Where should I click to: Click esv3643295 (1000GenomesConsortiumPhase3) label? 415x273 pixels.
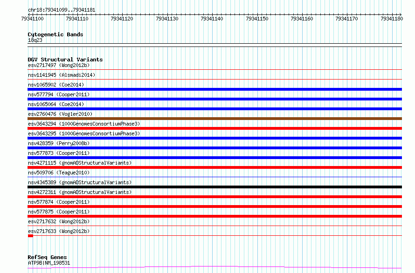tap(84, 133)
